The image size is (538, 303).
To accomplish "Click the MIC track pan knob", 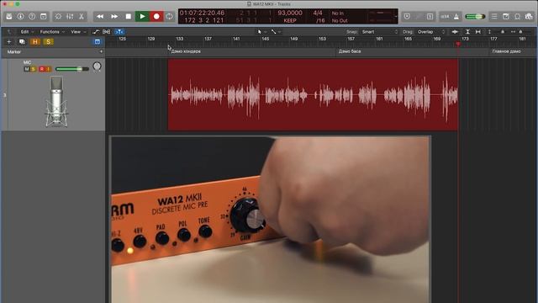I will click(98, 66).
